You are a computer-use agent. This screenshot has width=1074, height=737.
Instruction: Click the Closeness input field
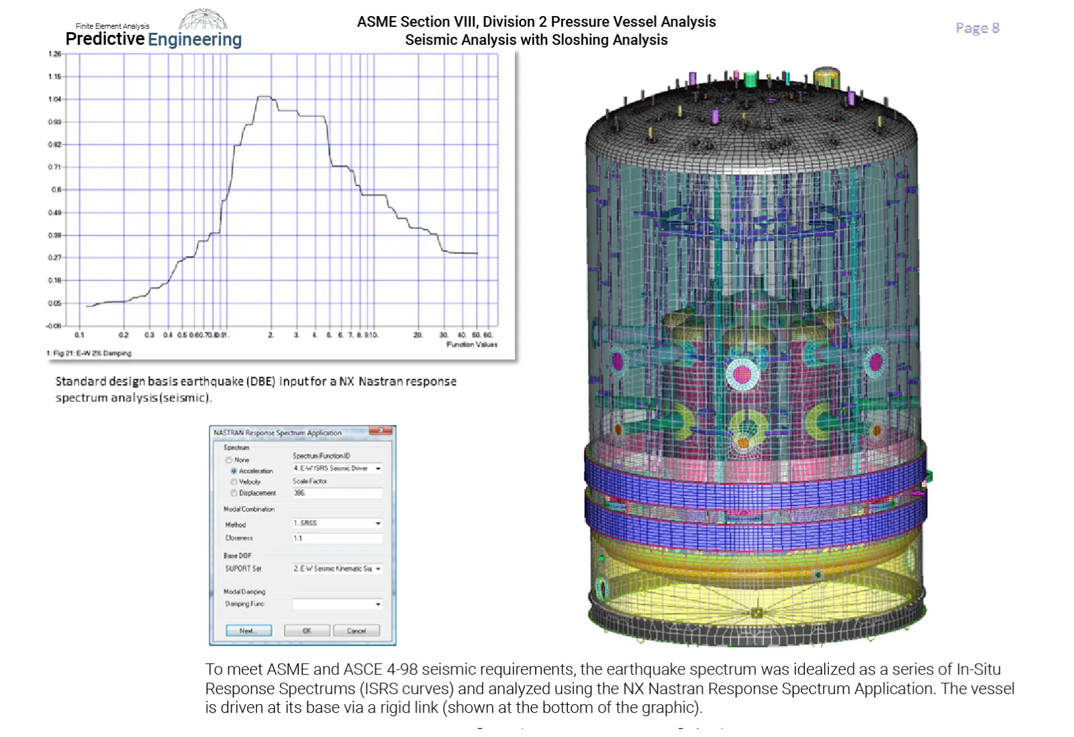pos(338,538)
